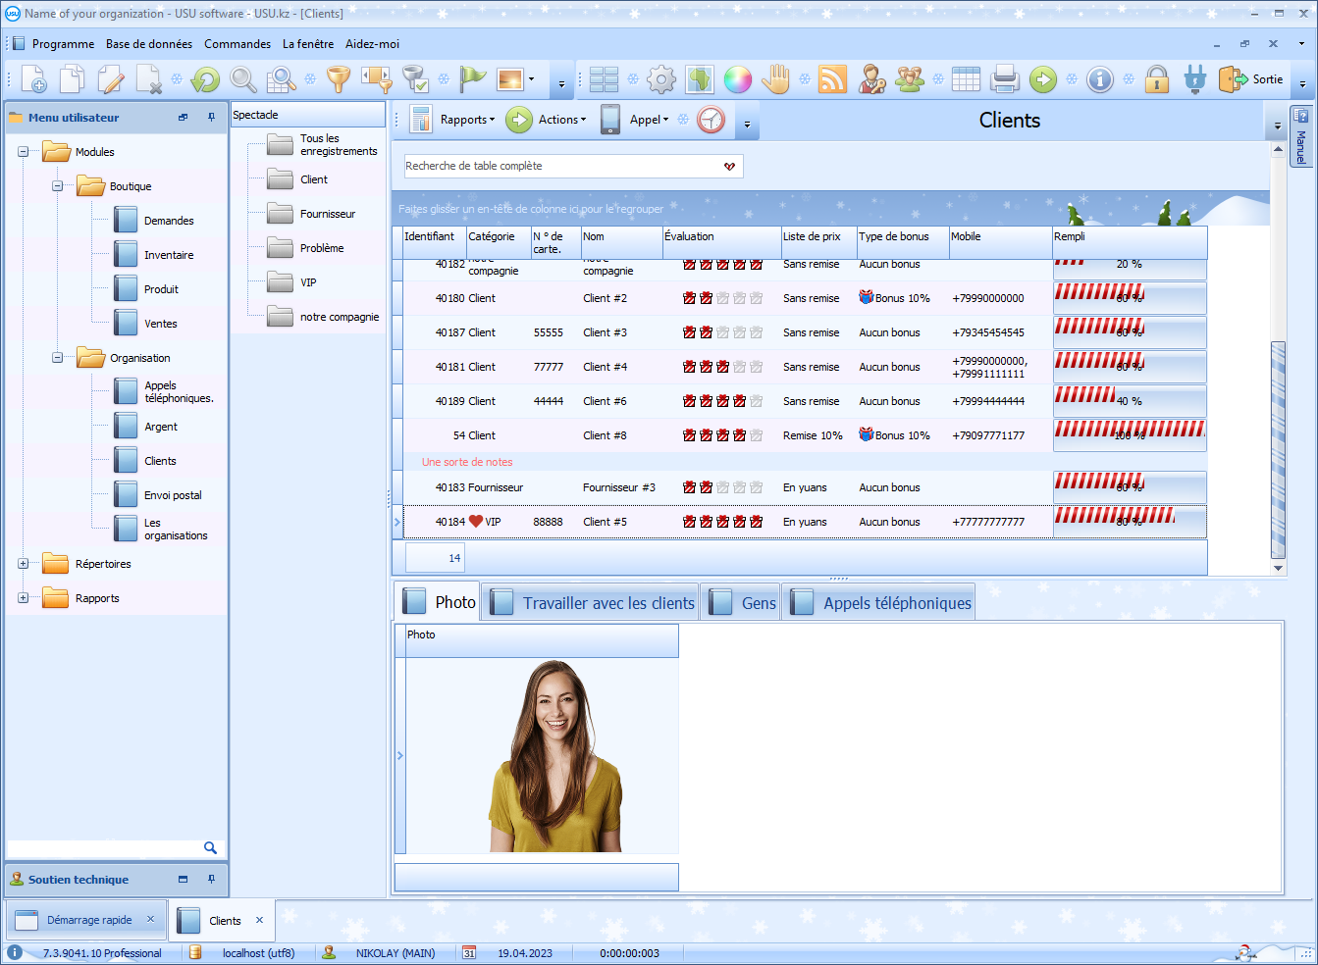Sort by the Évaluation column header
The height and width of the screenshot is (965, 1318).
coord(720,242)
